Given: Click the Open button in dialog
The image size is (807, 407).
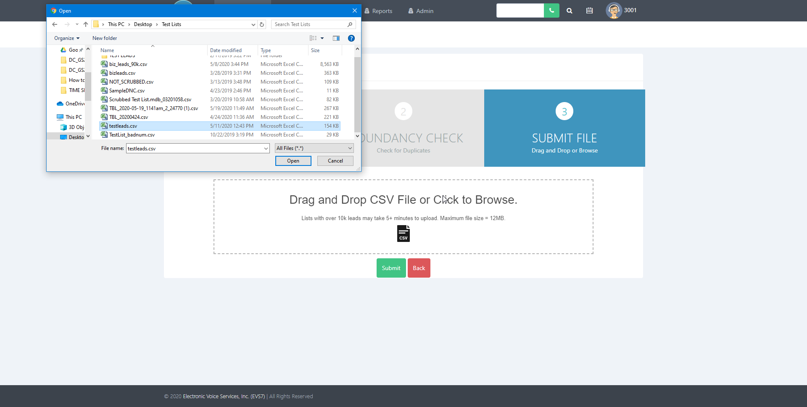Looking at the screenshot, I should 293,161.
